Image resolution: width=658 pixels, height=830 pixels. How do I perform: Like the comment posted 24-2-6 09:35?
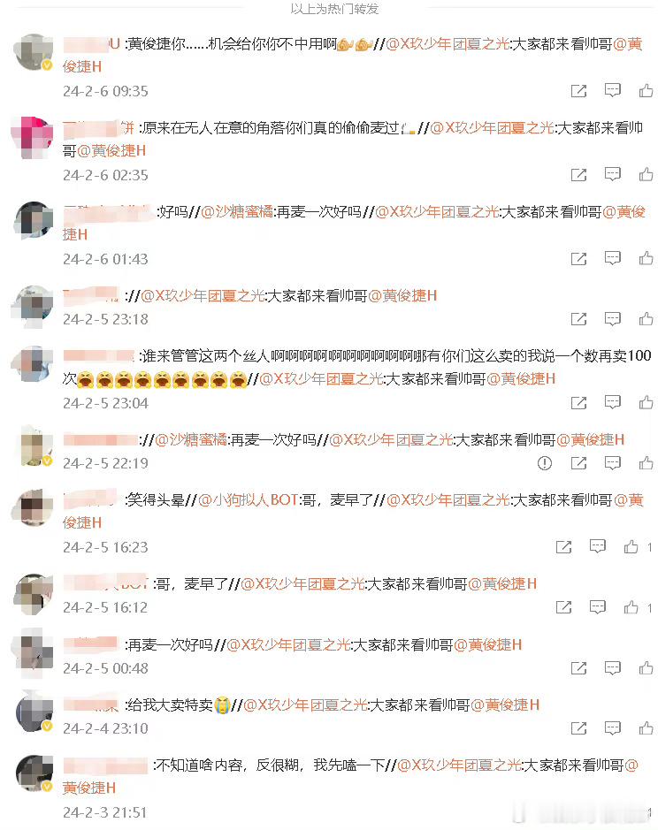(646, 90)
